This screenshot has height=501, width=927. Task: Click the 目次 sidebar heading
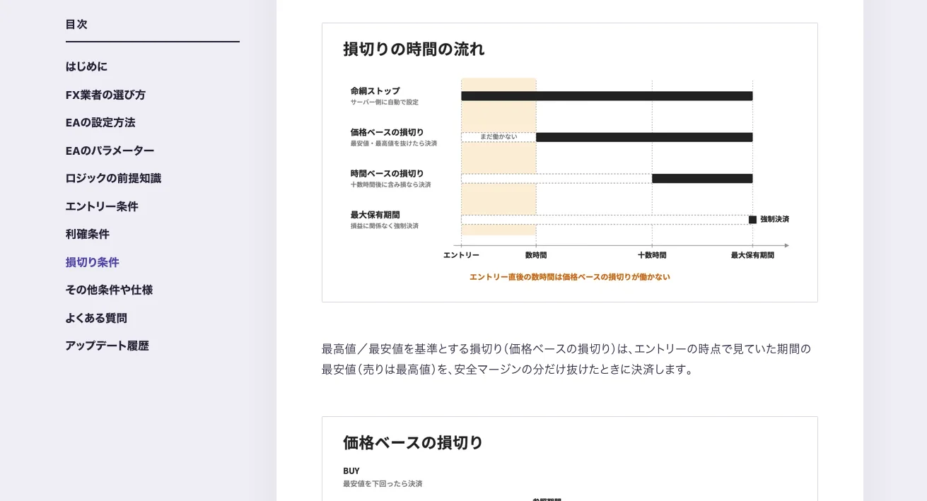click(x=76, y=24)
